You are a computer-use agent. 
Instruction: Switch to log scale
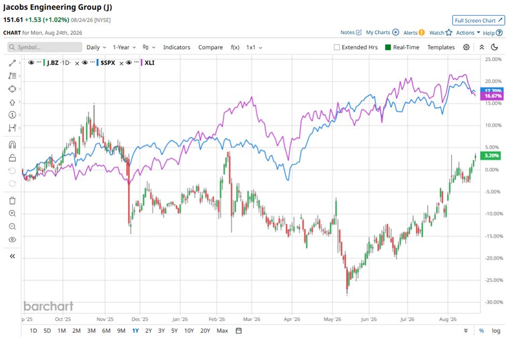[496, 330]
